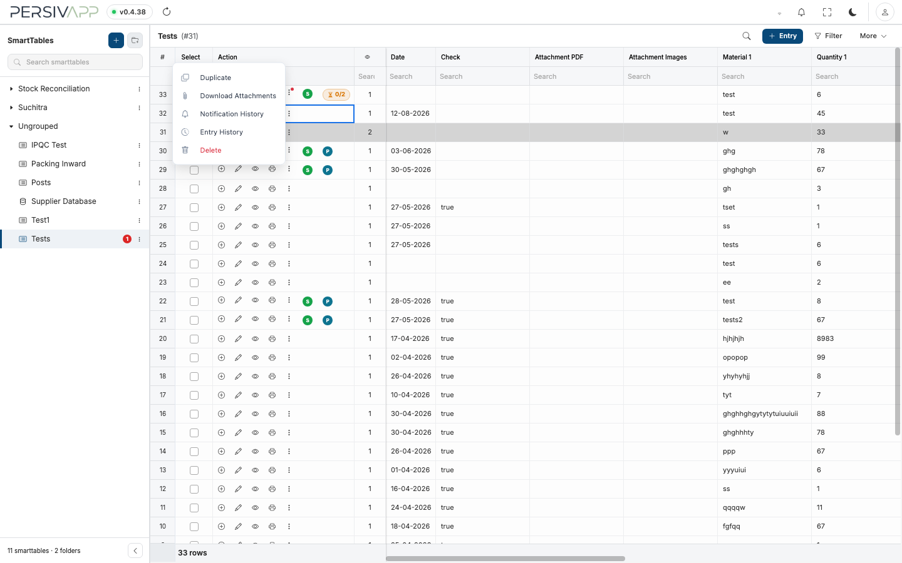Print row 19 using printer icon

[x=272, y=357]
